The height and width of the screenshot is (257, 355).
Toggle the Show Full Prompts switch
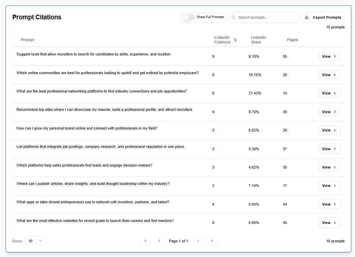click(x=189, y=17)
